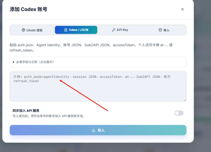
Task: Click the 导入成功后 helper text
Action: click(49, 116)
